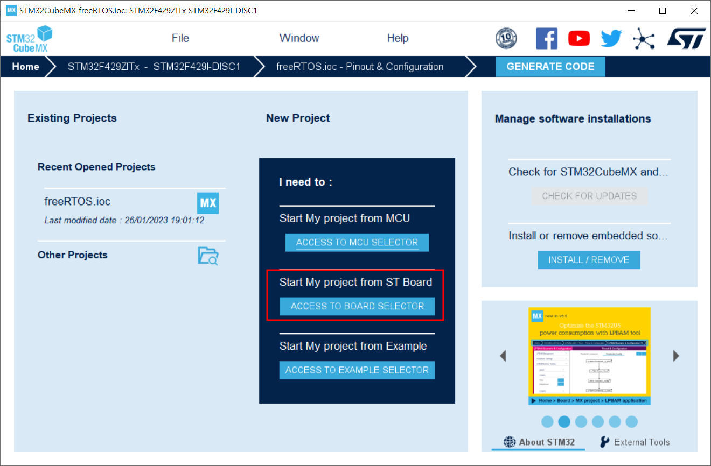Open the Facebook icon link

(546, 38)
